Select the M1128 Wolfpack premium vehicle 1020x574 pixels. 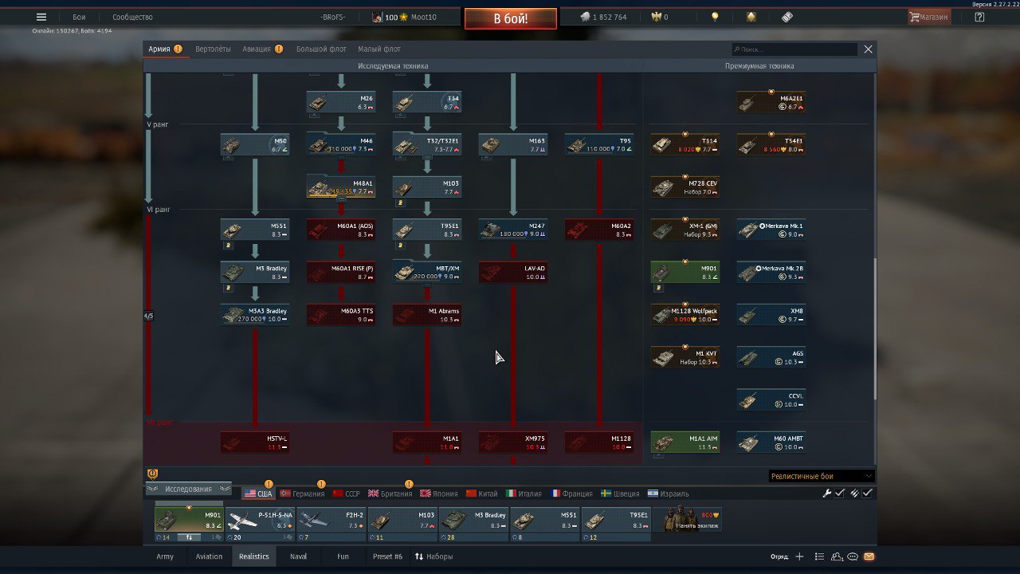click(x=685, y=315)
